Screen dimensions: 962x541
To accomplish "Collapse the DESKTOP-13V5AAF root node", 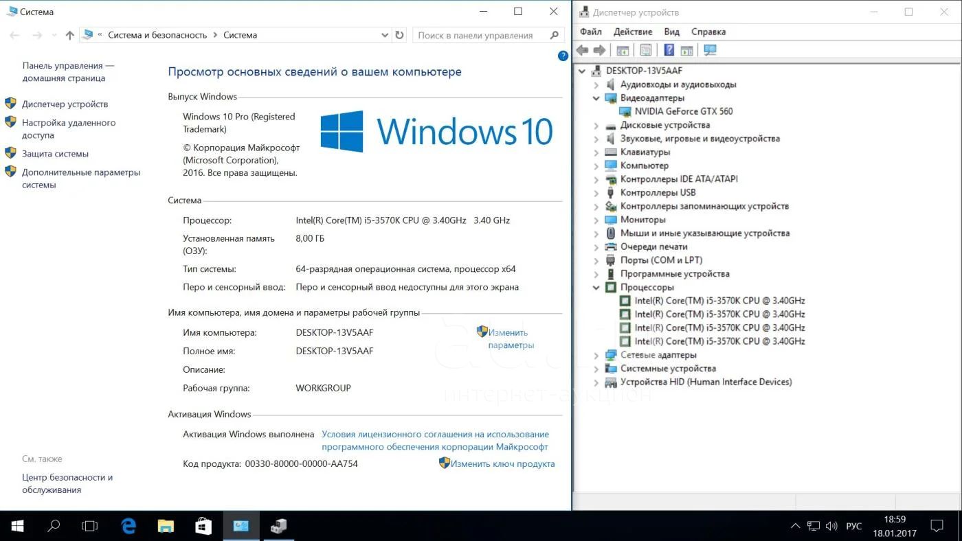I will pos(583,71).
